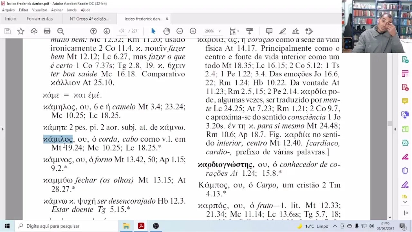
Task: Expand left navigation pane arrow
Action: coord(3,129)
